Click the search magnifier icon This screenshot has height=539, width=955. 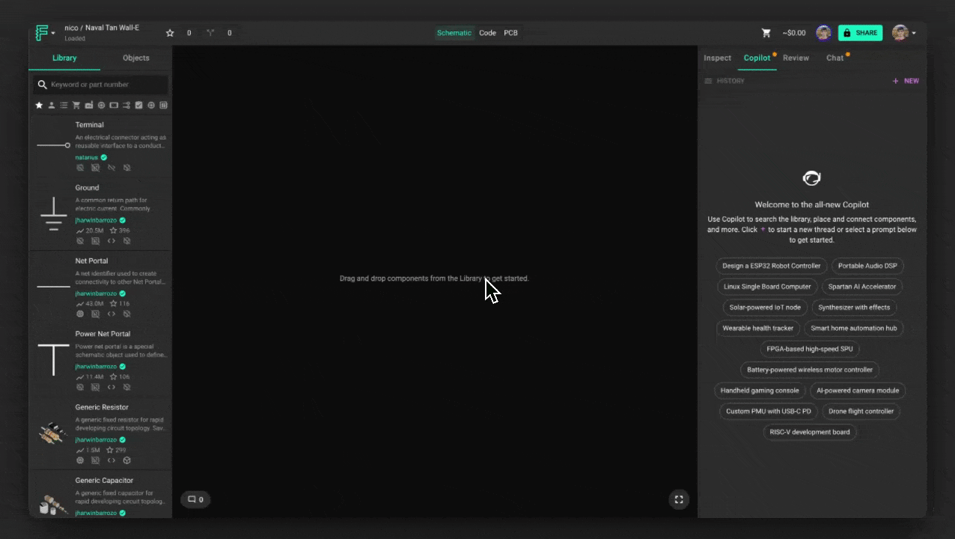click(x=42, y=85)
